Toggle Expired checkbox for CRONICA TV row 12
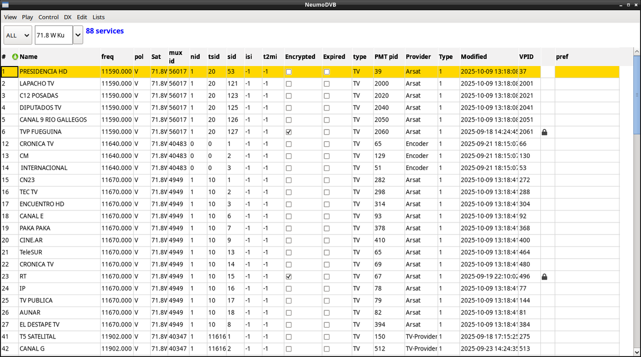 327,144
